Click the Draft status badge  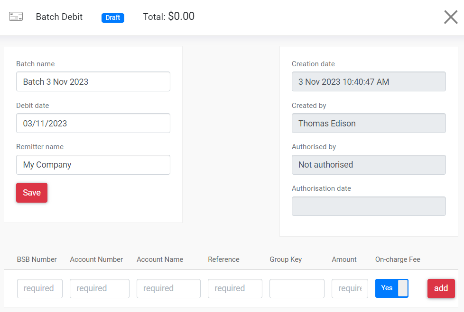113,18
